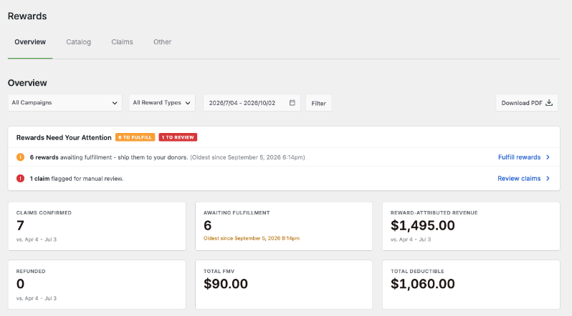Click the REFUNDED card label

[x=31, y=271]
